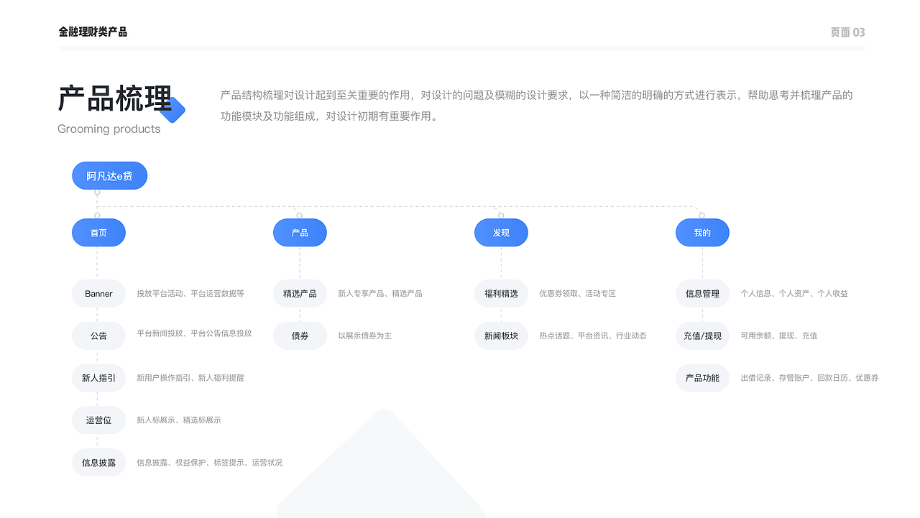Toggle the 公告 node under 首页
The width and height of the screenshot is (920, 518).
click(98, 336)
